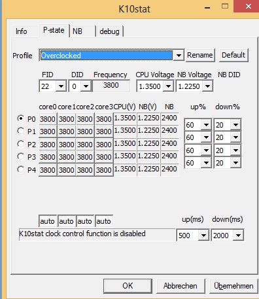Click core3 frequency button in P0 row

104,119
